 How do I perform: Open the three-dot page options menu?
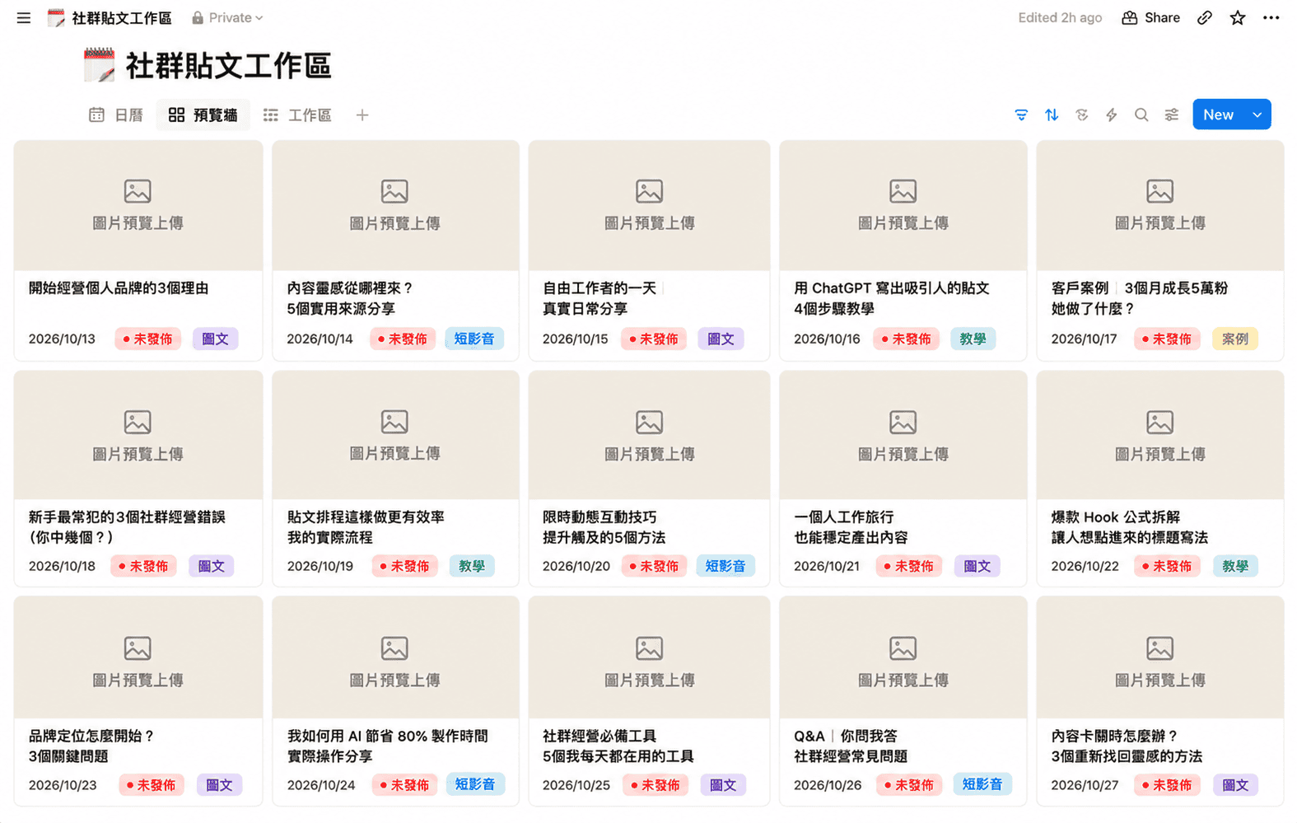(1271, 17)
